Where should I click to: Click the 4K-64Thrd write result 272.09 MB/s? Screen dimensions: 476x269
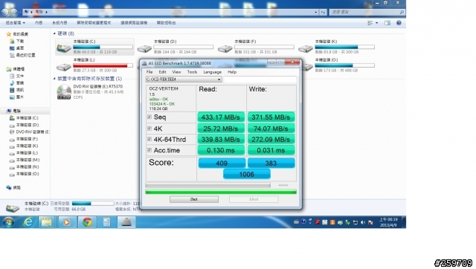coord(271,140)
